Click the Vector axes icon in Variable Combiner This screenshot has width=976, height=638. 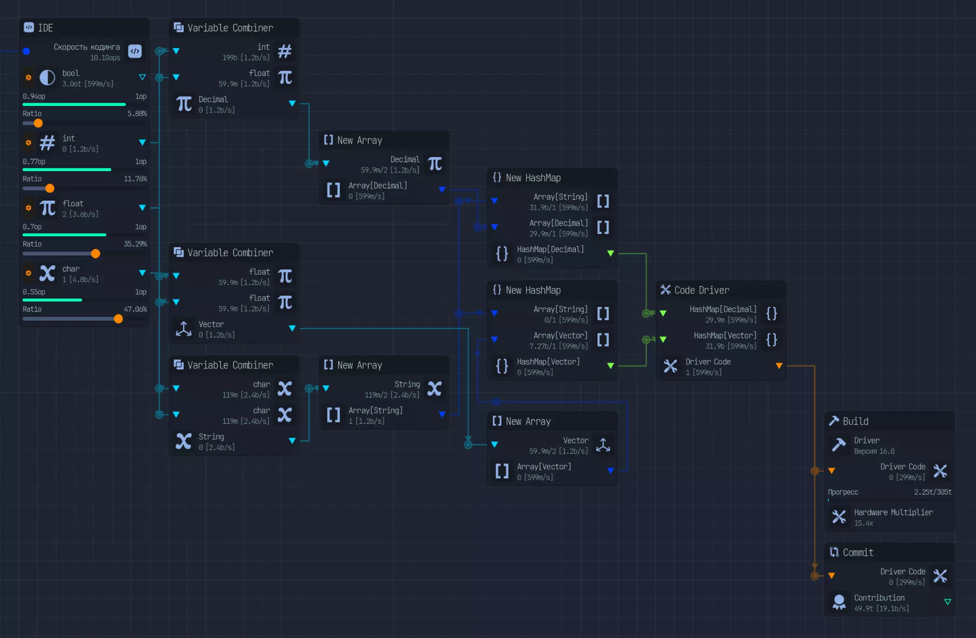tap(183, 329)
